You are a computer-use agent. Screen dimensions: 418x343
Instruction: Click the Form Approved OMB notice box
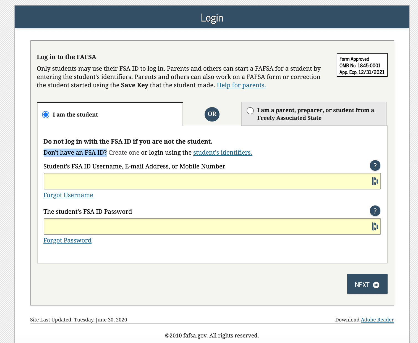[362, 65]
